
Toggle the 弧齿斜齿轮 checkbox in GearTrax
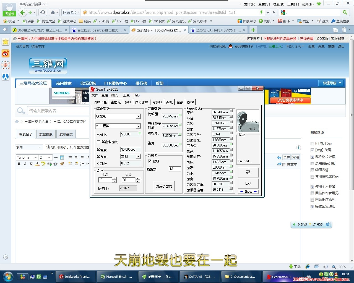pyautogui.click(x=98, y=142)
